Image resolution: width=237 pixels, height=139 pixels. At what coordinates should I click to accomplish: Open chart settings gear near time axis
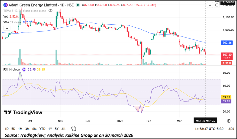228,121
